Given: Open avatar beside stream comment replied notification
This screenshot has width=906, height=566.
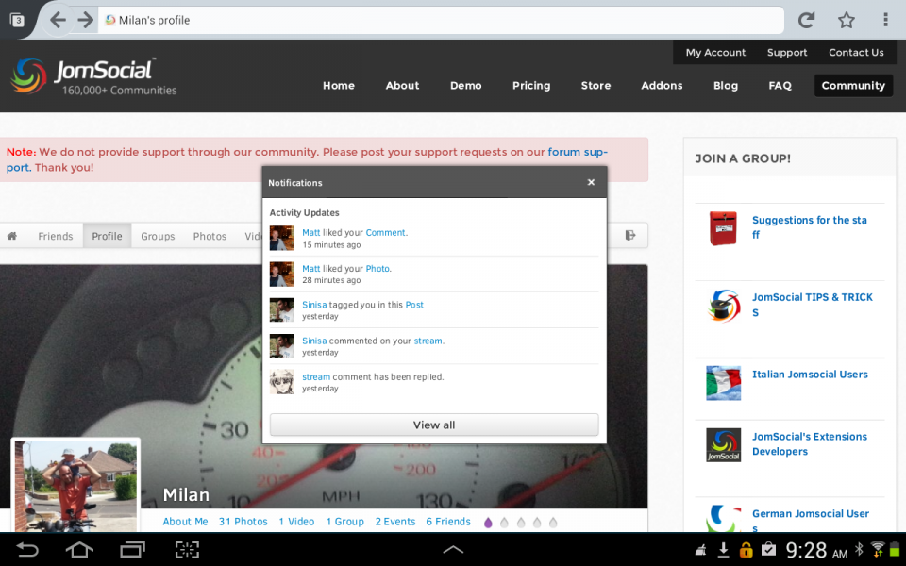Looking at the screenshot, I should coord(282,382).
